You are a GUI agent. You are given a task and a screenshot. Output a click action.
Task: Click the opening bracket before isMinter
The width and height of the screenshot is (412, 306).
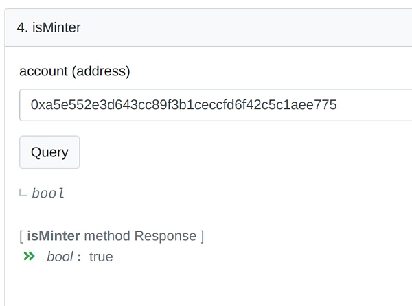21,236
